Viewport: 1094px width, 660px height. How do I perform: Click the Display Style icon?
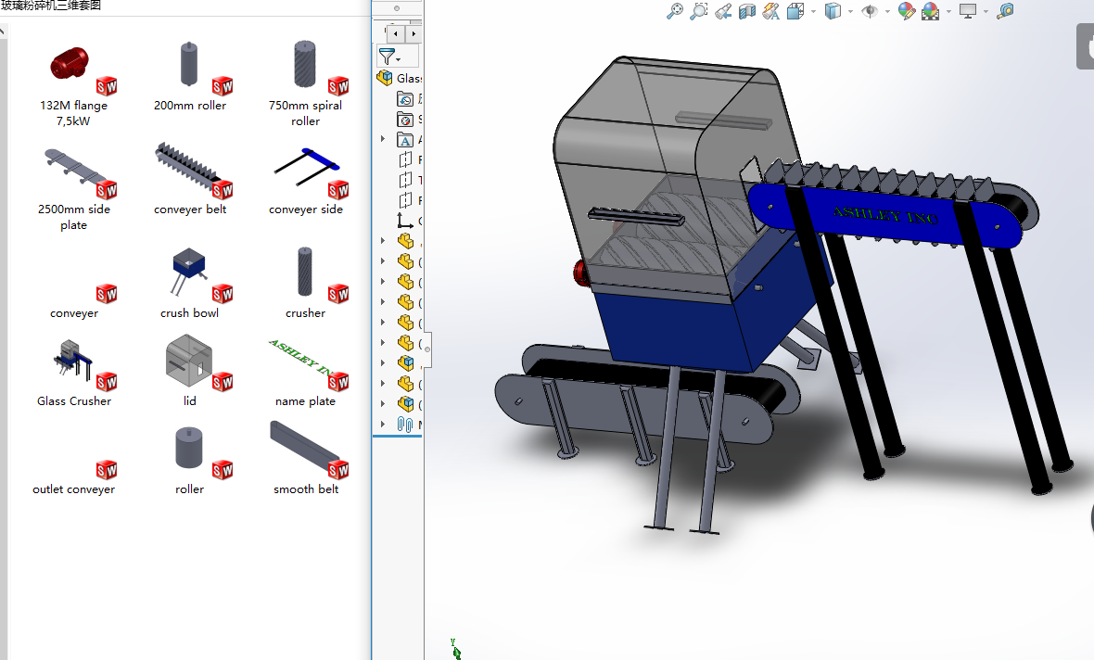click(x=833, y=11)
